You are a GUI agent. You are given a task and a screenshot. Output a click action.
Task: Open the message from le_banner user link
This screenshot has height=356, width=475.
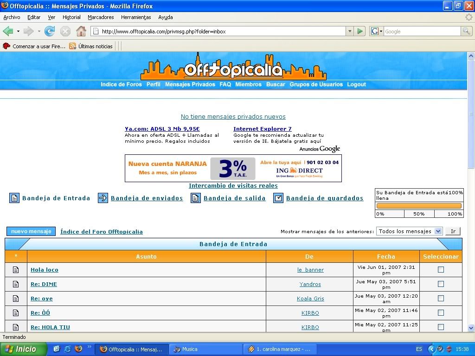pos(310,270)
